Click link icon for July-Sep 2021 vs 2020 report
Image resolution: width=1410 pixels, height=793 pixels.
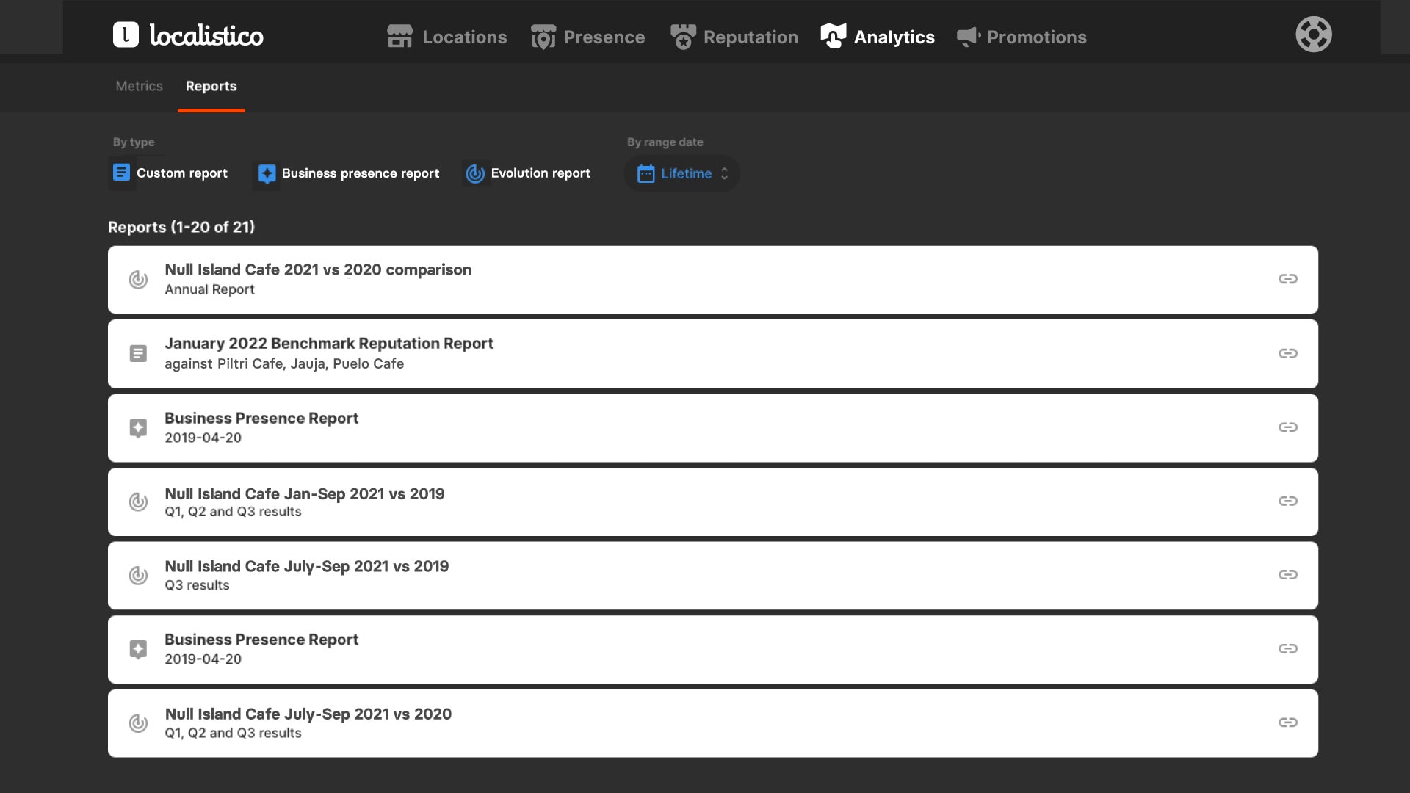point(1287,723)
